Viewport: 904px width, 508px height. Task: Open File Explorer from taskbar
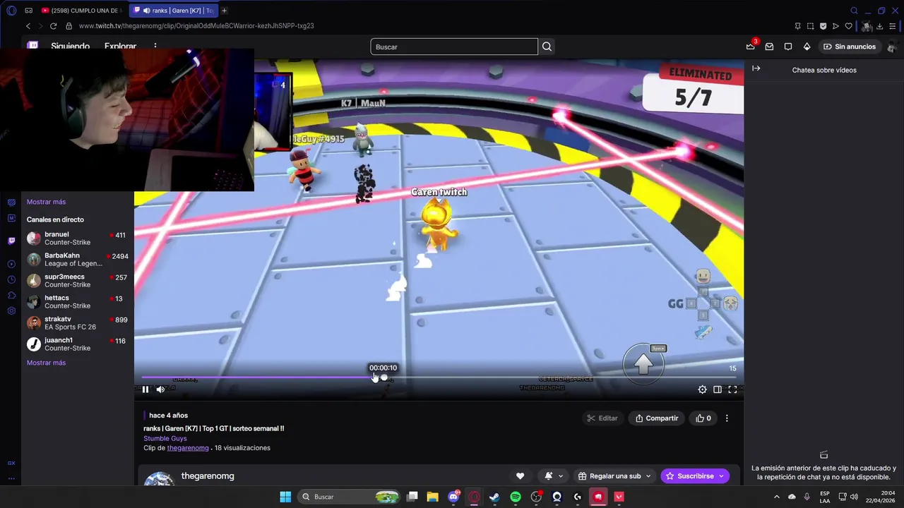click(x=432, y=497)
